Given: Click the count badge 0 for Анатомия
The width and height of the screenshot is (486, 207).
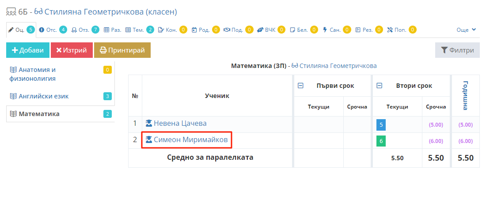Looking at the screenshot, I should (x=107, y=70).
